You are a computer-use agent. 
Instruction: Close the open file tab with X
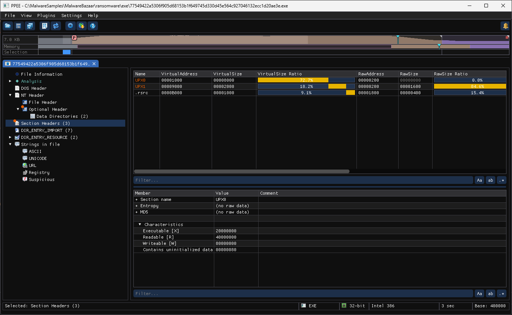[x=94, y=64]
